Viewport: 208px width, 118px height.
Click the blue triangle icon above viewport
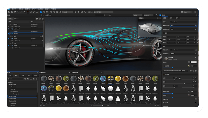coord(160,15)
